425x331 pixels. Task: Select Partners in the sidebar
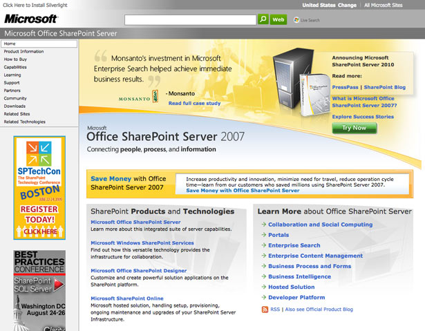coord(12,91)
